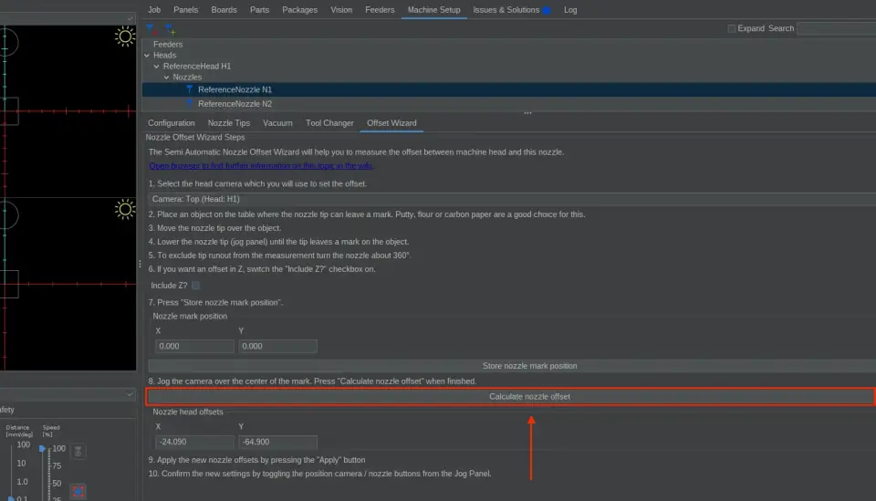Click the add nozzle icon in the toolbar
The width and height of the screenshot is (876, 501).
coord(169,29)
